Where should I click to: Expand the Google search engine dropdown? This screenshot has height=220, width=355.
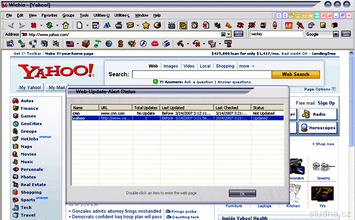[x=336, y=34]
